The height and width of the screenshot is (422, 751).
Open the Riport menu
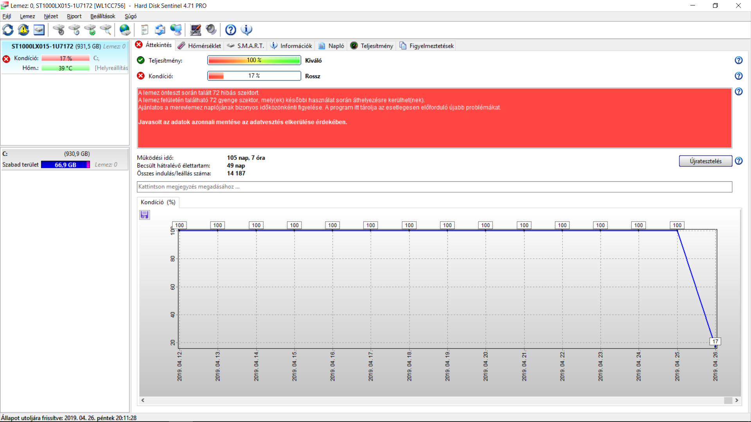click(x=74, y=16)
